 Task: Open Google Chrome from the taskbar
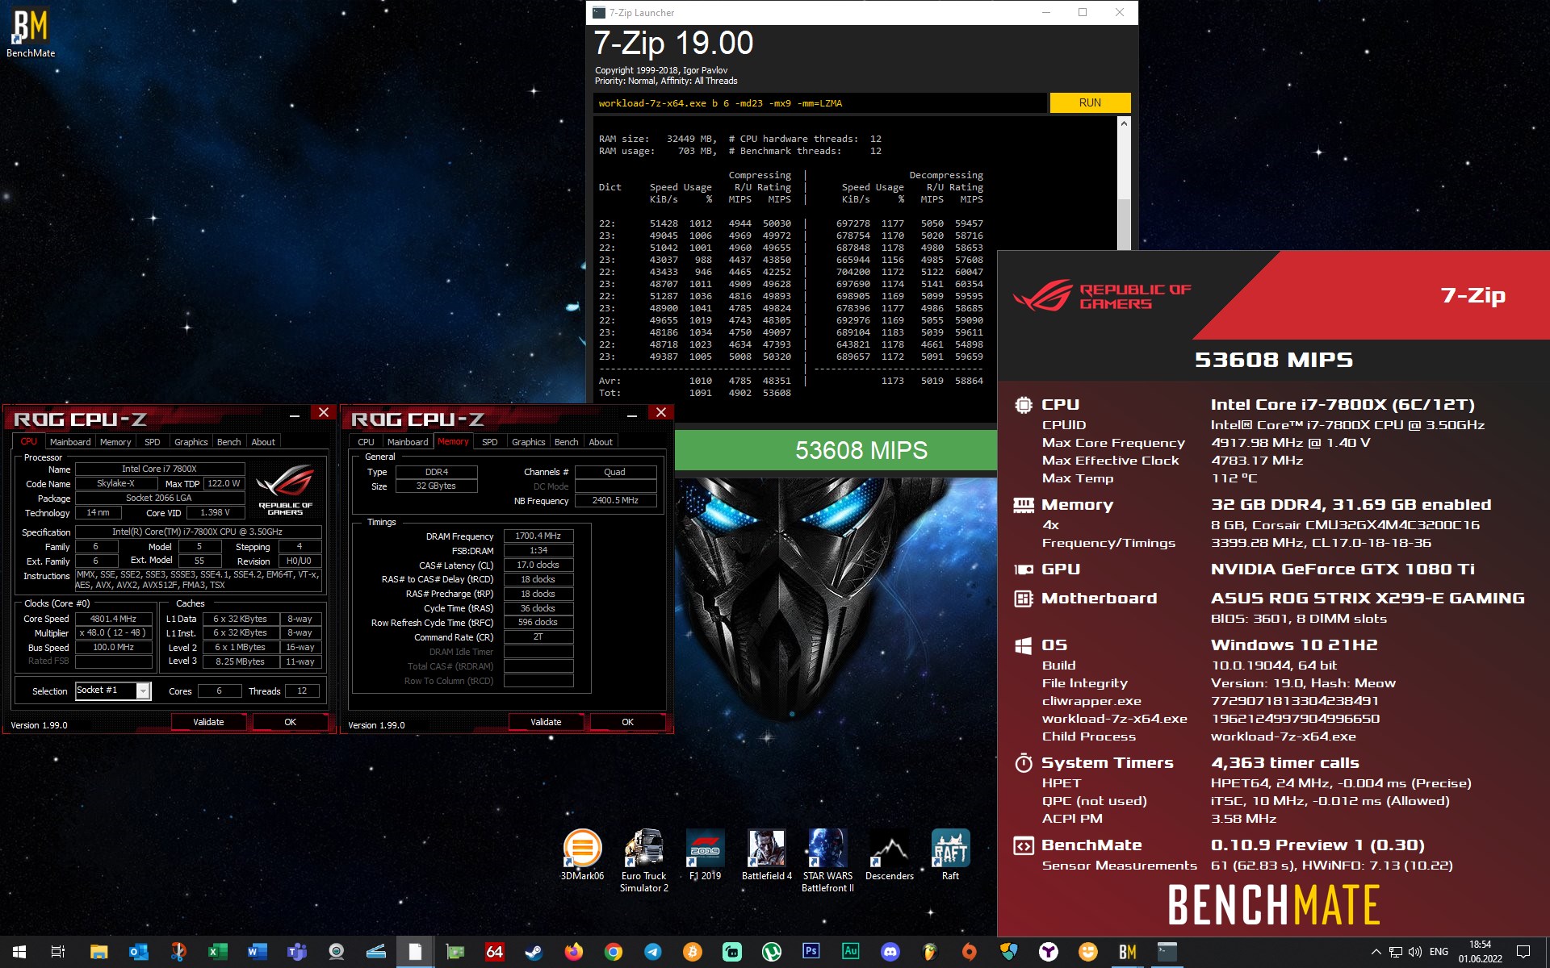pos(613,952)
